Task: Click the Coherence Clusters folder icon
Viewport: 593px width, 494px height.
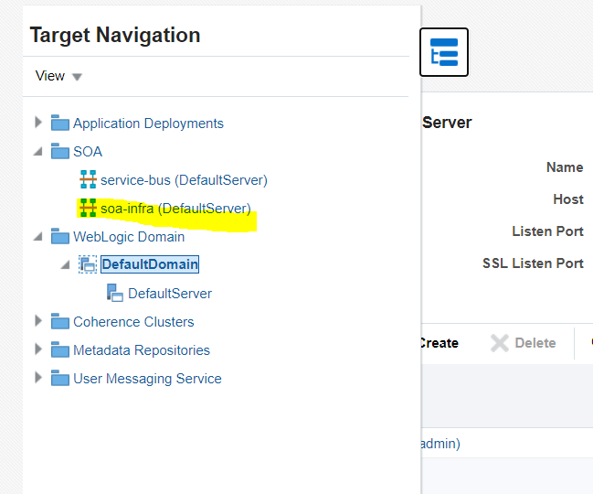Action: (60, 322)
